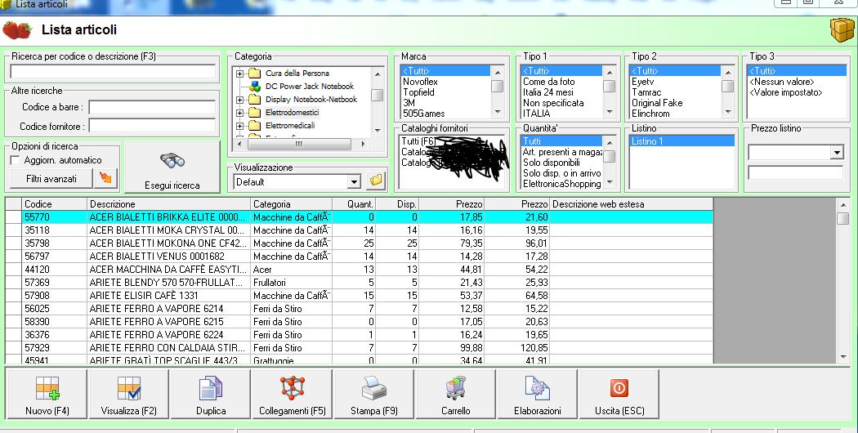Image resolution: width=858 pixels, height=433 pixels.
Task: Select Listino 1 in Listino list
Action: pos(681,141)
